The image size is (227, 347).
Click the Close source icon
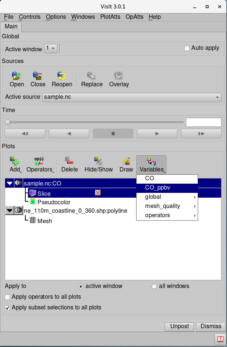[38, 76]
